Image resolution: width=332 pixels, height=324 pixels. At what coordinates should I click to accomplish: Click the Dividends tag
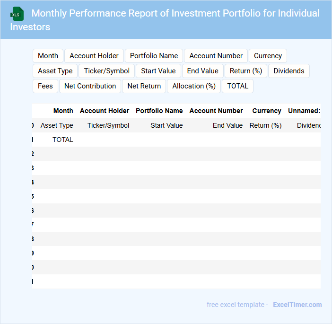(x=289, y=71)
